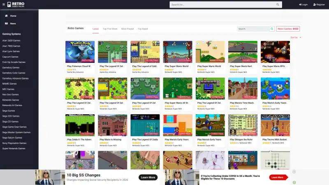Open Mario's Time Machine thumbnail
329x185 pixels.
(243, 88)
